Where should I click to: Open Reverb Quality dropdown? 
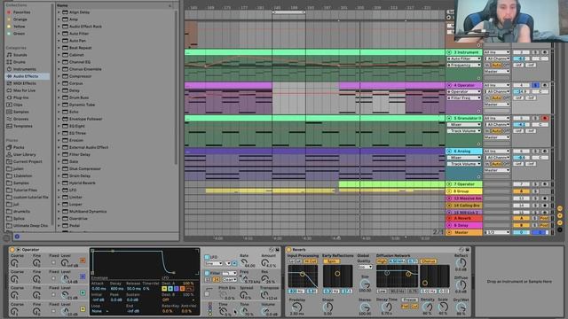365,267
